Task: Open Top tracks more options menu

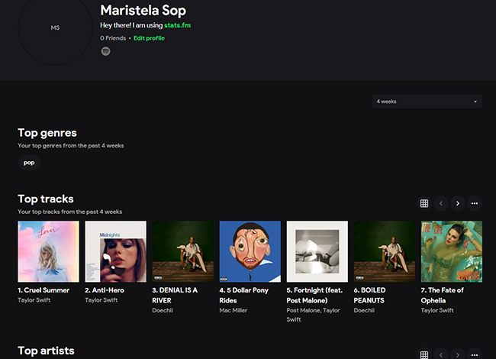Action: click(475, 203)
